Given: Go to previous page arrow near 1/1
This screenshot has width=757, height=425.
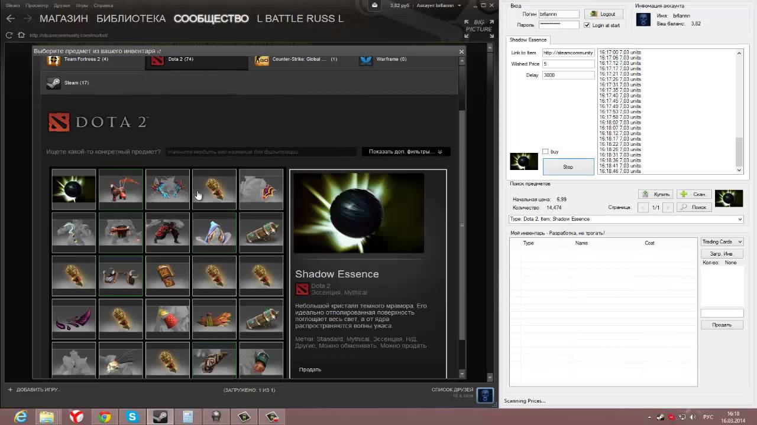Looking at the screenshot, I should point(643,207).
